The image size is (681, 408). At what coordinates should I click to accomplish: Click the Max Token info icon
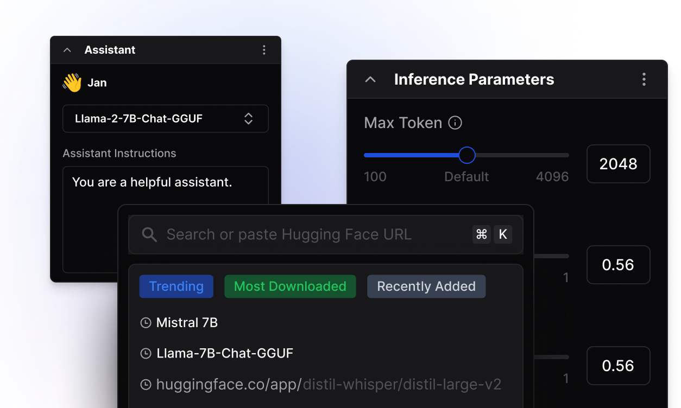point(455,123)
